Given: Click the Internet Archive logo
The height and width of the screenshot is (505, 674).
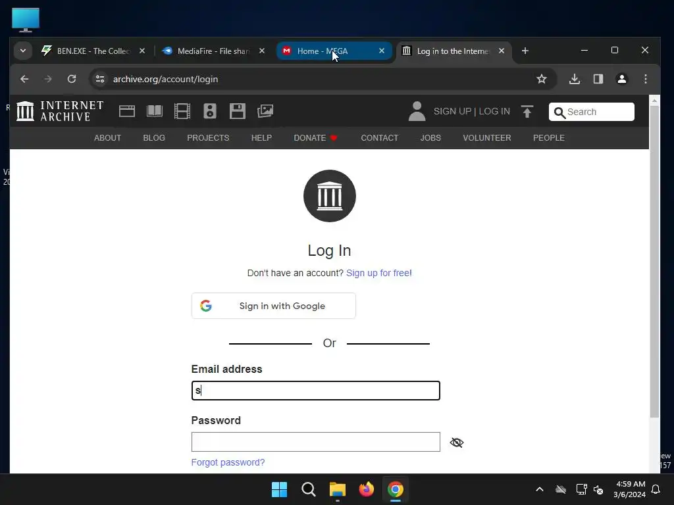Looking at the screenshot, I should click(x=60, y=111).
